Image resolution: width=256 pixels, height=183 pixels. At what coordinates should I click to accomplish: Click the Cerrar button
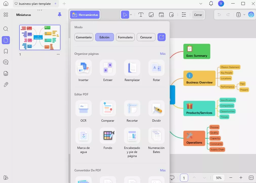(x=198, y=15)
